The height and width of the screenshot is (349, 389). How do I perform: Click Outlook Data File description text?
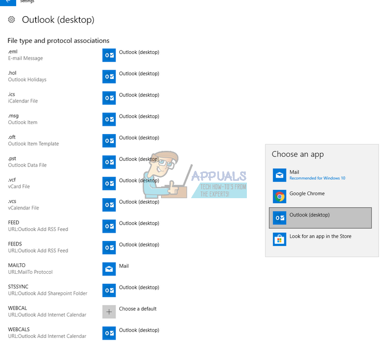27,165
